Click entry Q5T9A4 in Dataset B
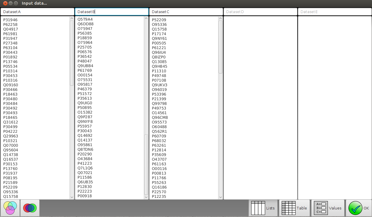Viewport: 372px width, 217px height. (85, 19)
